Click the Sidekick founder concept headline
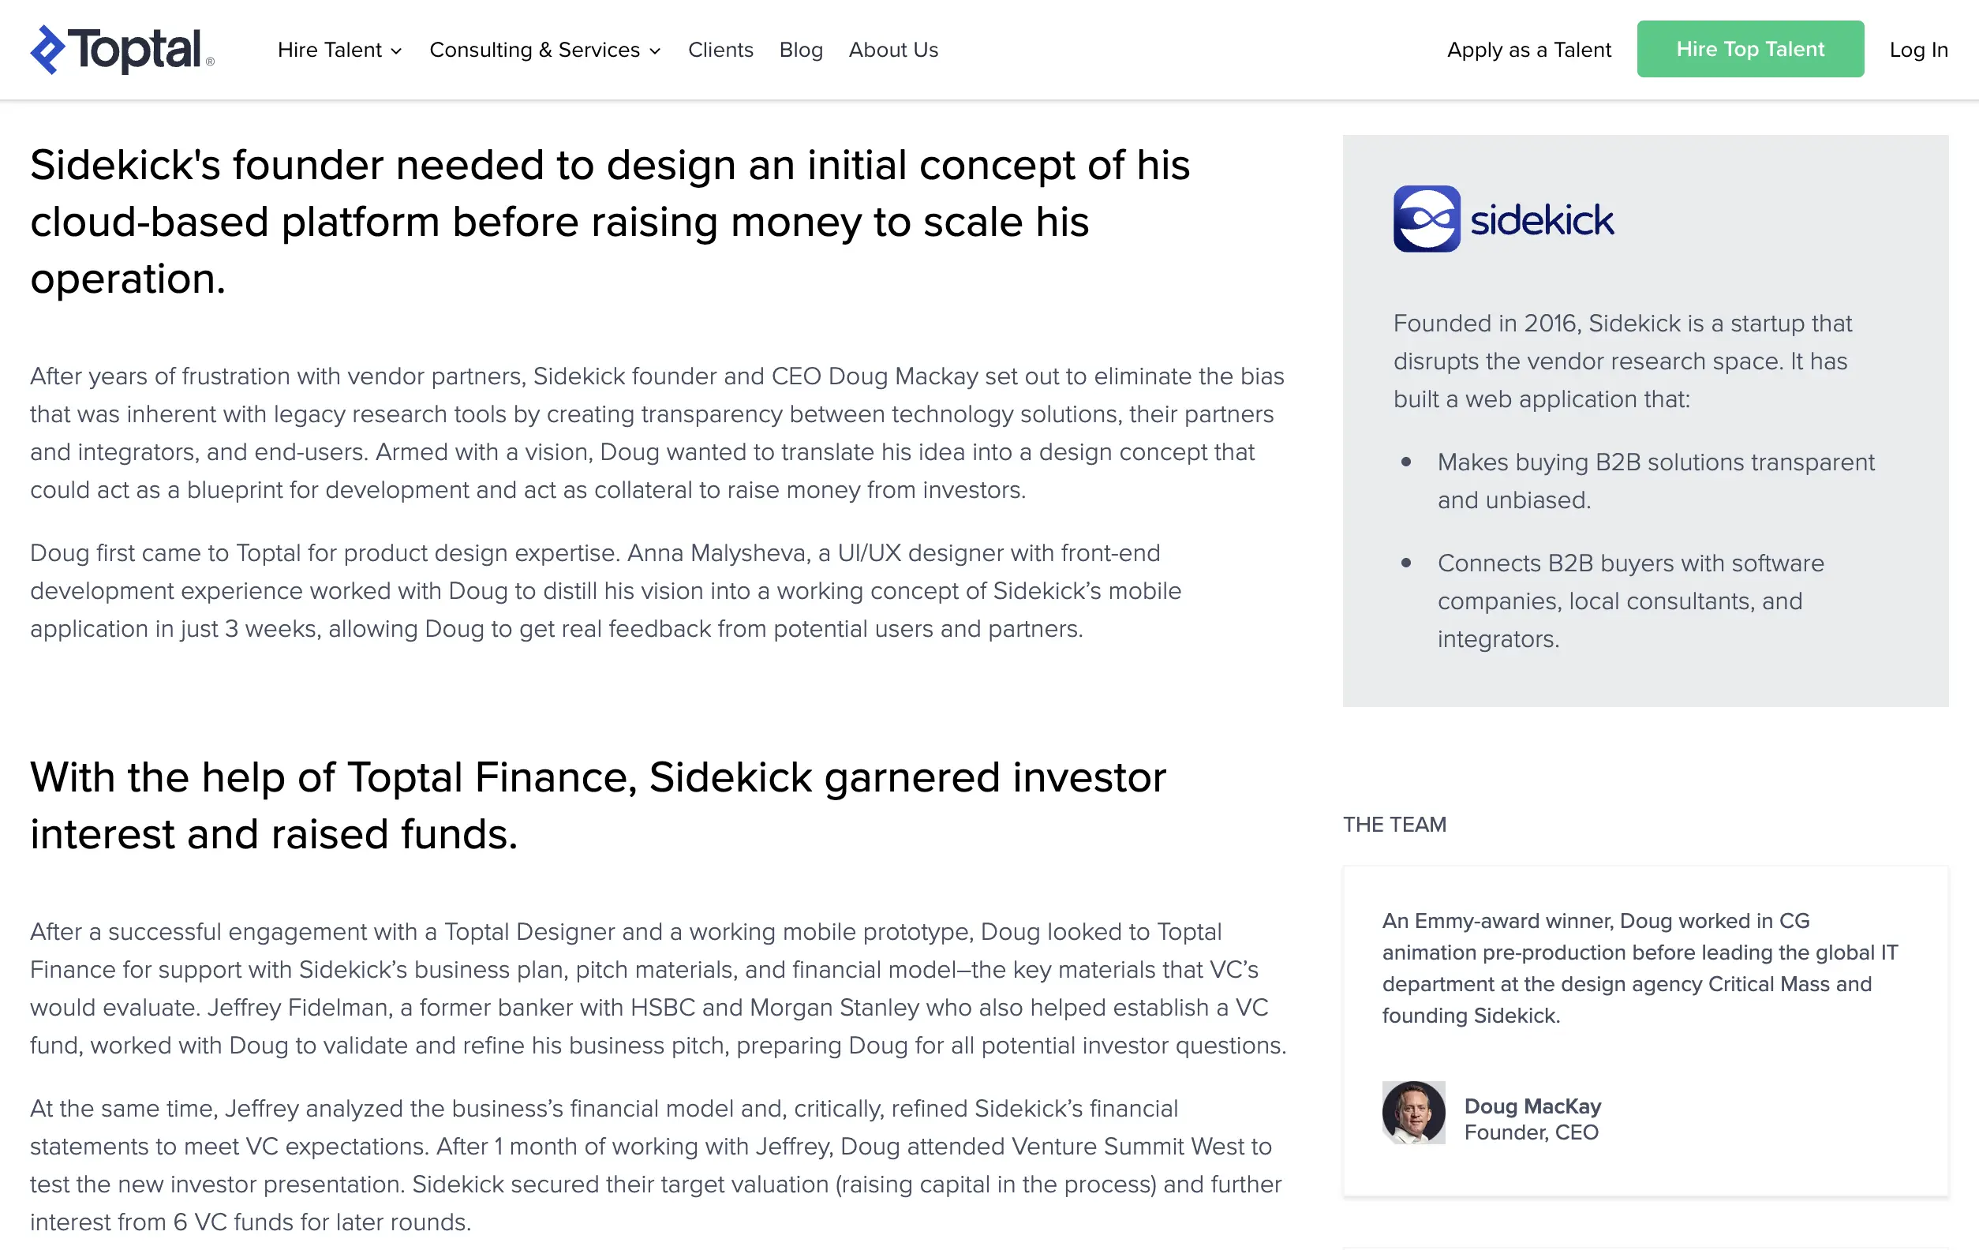Viewport: 1979px width, 1250px height. [610, 222]
